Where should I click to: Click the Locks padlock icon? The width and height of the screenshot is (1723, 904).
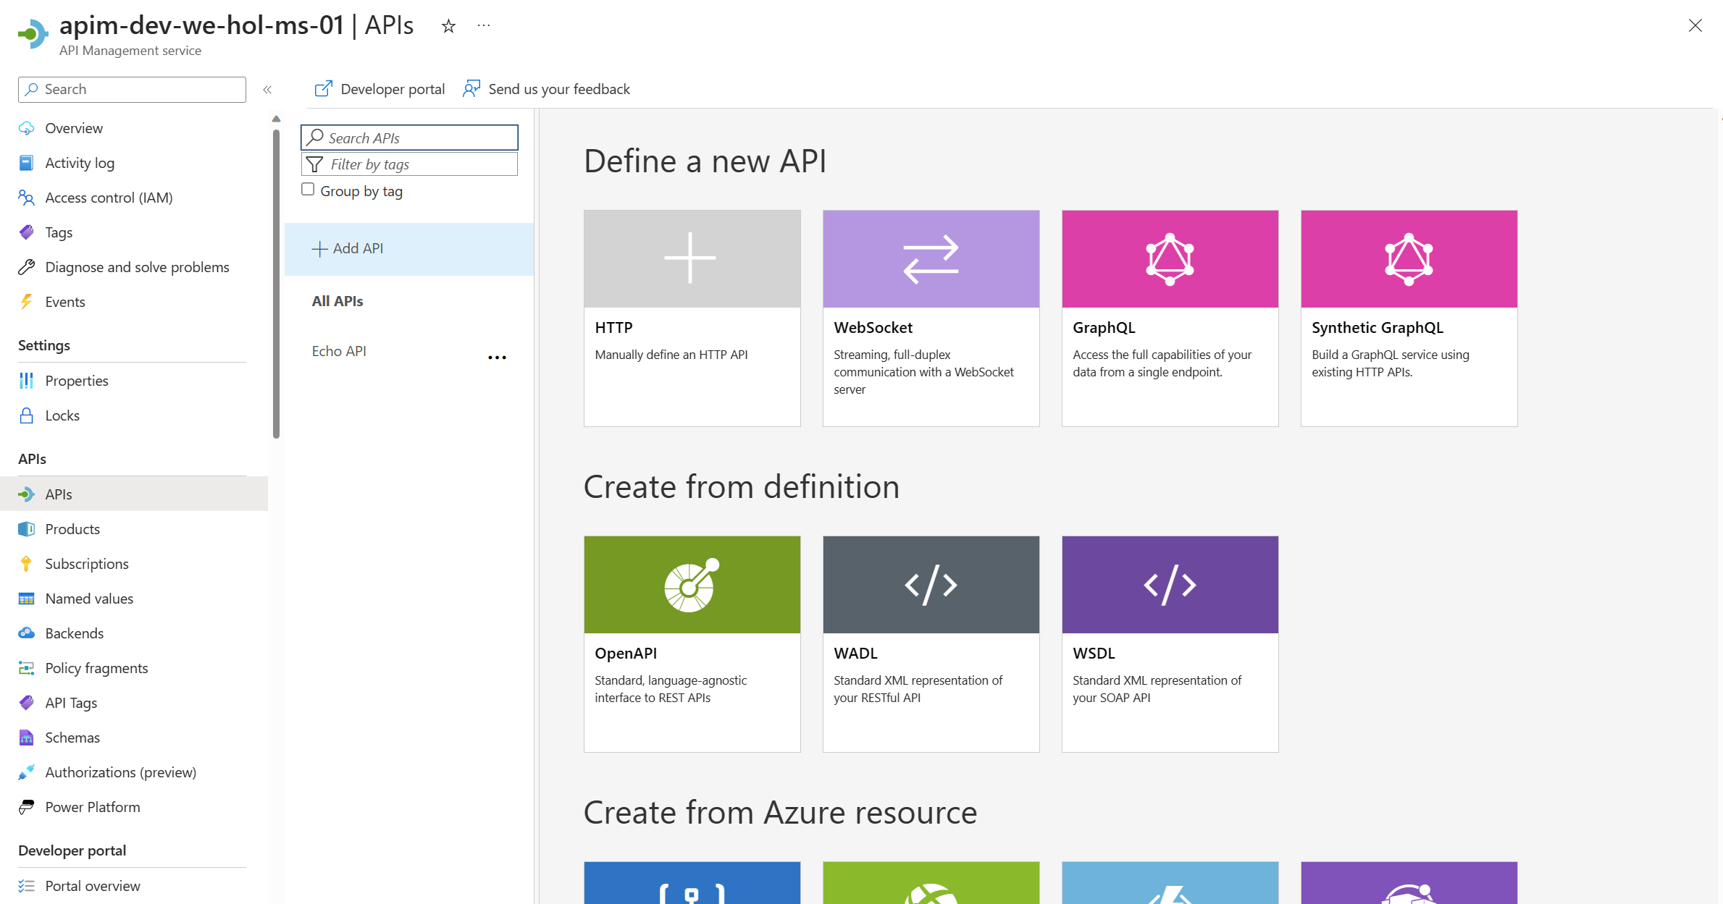coord(27,415)
